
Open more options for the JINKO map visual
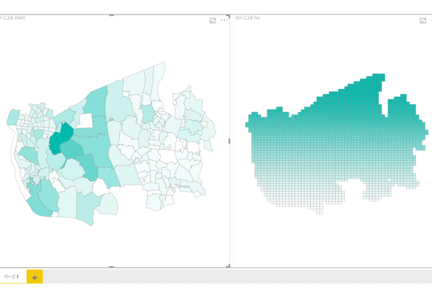(x=224, y=20)
